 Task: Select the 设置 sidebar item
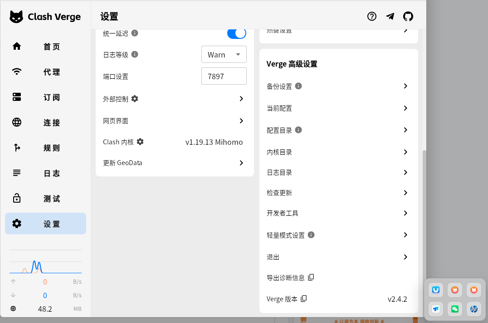45,223
